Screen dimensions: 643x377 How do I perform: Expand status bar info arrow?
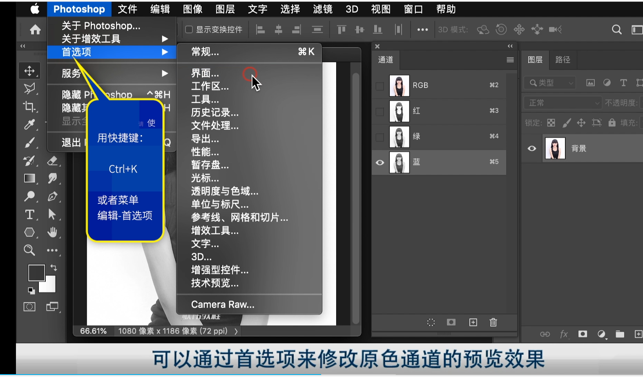[236, 331]
